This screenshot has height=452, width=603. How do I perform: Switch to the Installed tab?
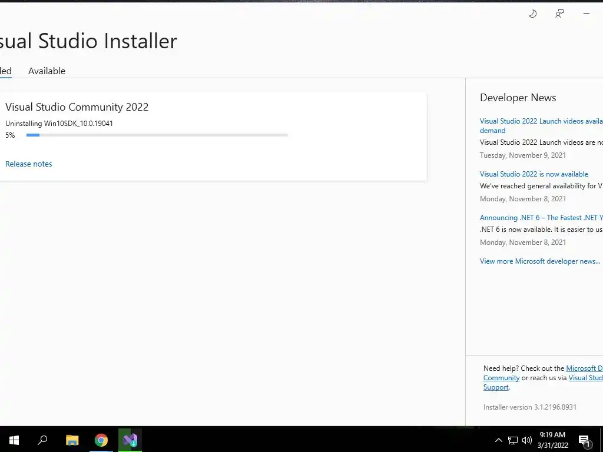click(x=5, y=71)
